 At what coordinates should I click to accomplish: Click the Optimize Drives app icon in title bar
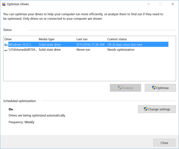tap(4, 4)
